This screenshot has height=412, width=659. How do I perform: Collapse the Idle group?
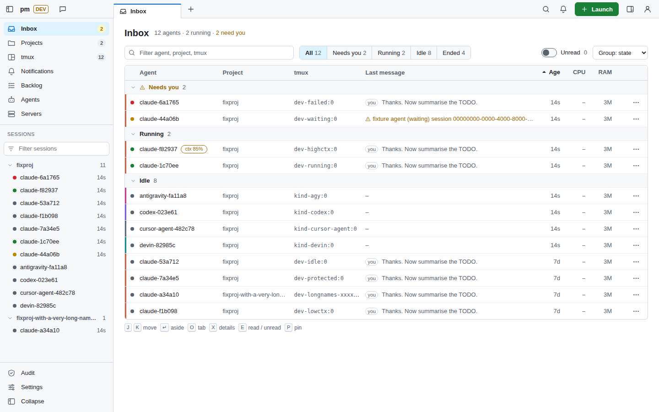click(x=133, y=181)
